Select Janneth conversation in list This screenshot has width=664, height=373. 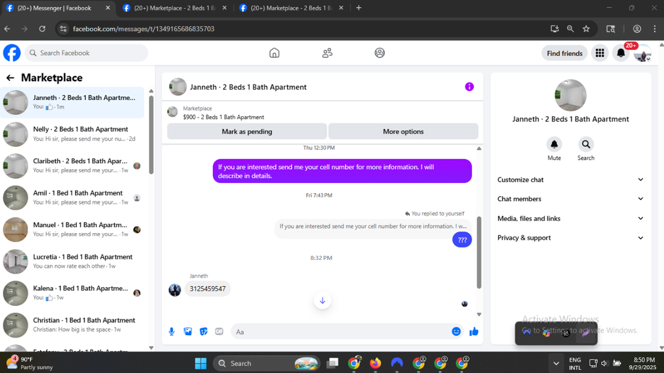[72, 102]
